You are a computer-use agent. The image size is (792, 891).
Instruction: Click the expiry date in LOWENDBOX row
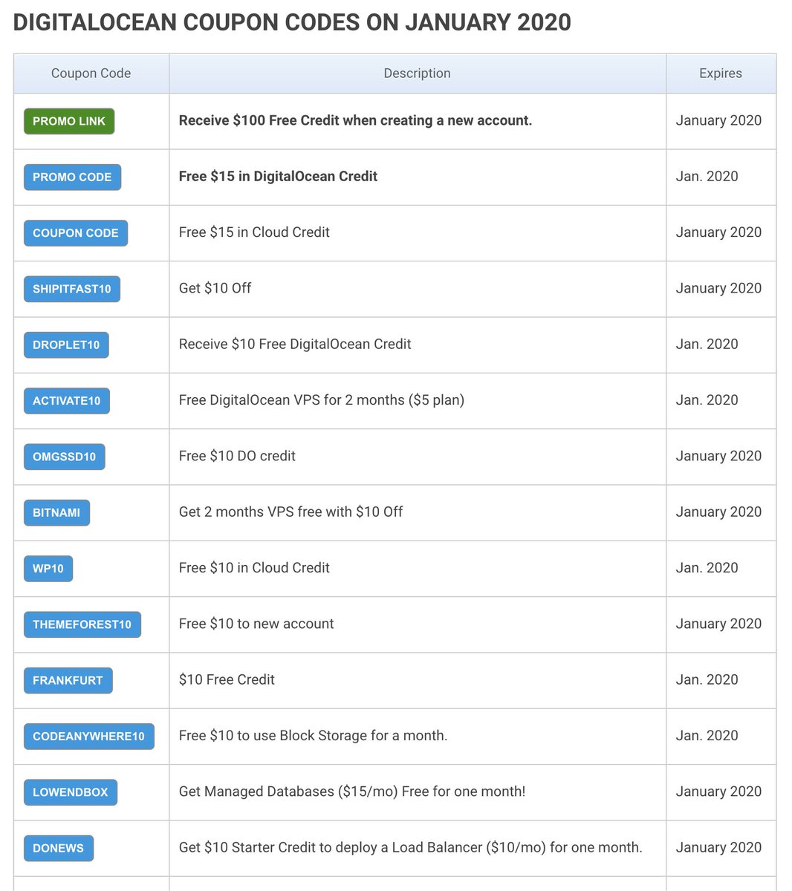(718, 792)
